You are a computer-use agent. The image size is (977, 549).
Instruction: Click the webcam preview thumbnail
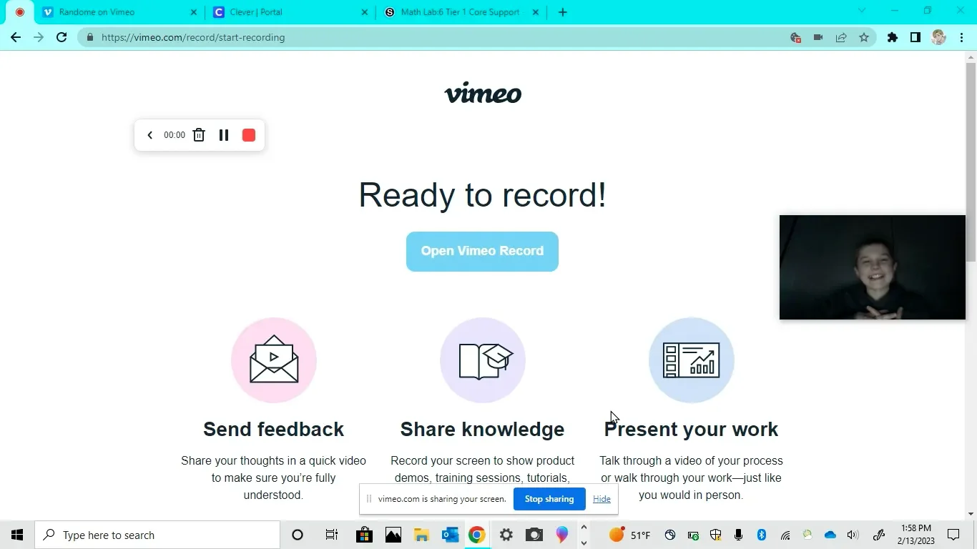tap(873, 267)
